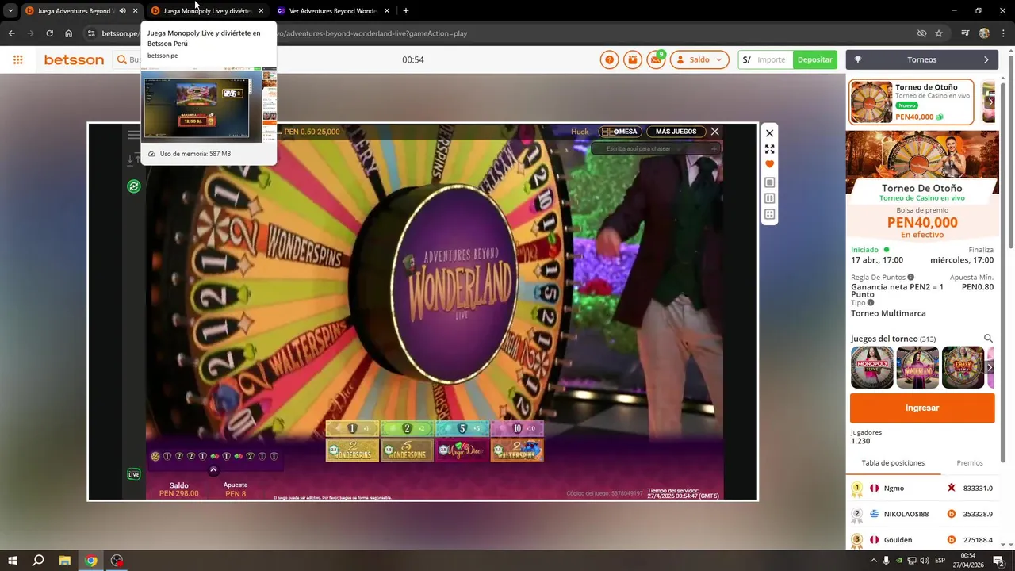This screenshot has height=571, width=1015.
Task: Click the orange Ingresar button
Action: coord(922,408)
